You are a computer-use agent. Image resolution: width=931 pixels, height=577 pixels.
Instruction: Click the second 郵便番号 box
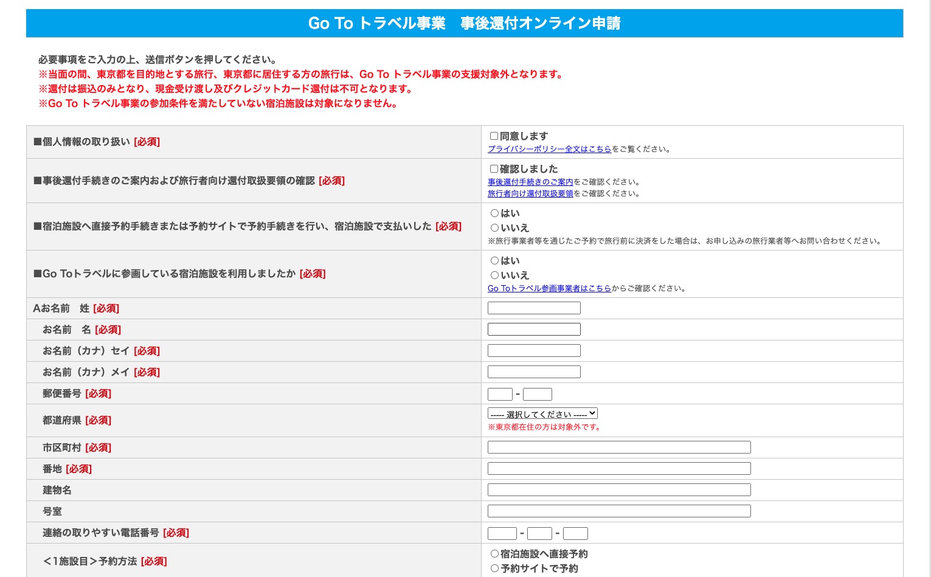[538, 394]
